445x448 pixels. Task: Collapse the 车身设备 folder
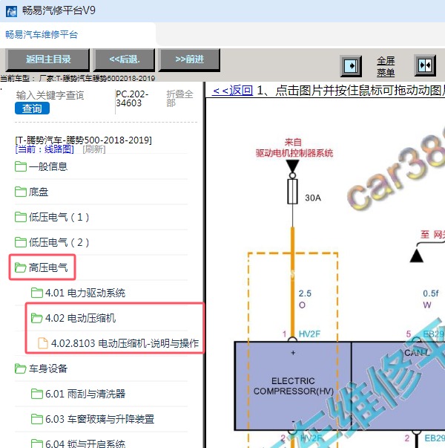click(48, 369)
